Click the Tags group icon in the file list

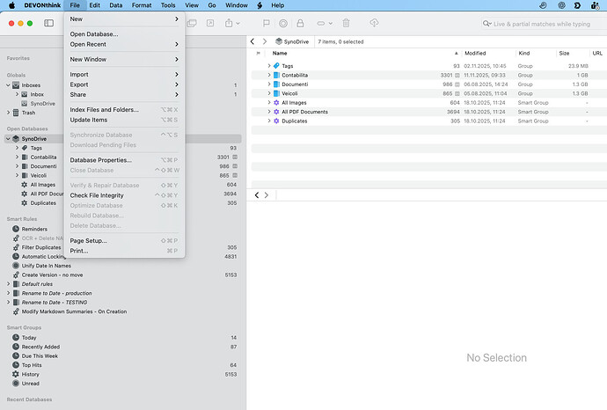point(275,66)
